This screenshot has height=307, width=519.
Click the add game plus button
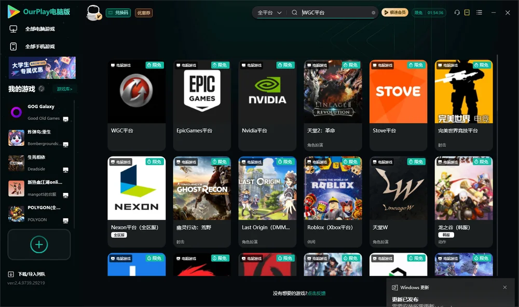pyautogui.click(x=39, y=244)
